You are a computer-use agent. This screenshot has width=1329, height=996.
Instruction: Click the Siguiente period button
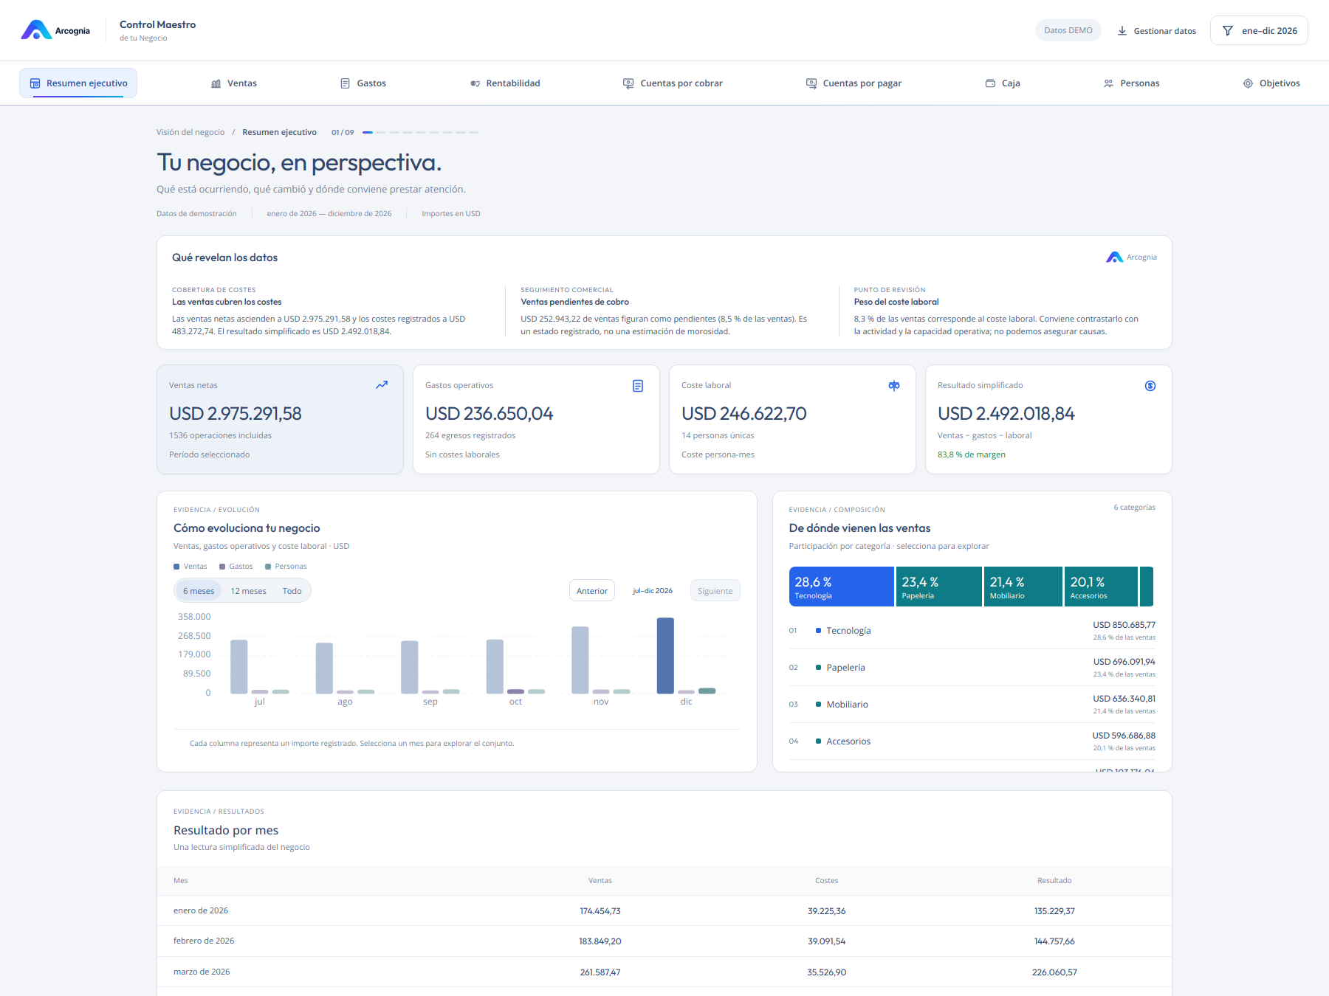click(x=715, y=591)
